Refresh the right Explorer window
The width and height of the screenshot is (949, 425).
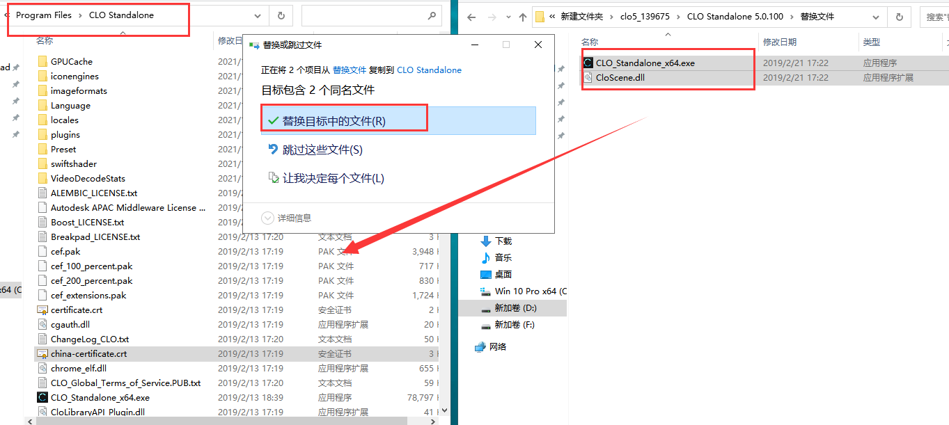pyautogui.click(x=900, y=17)
